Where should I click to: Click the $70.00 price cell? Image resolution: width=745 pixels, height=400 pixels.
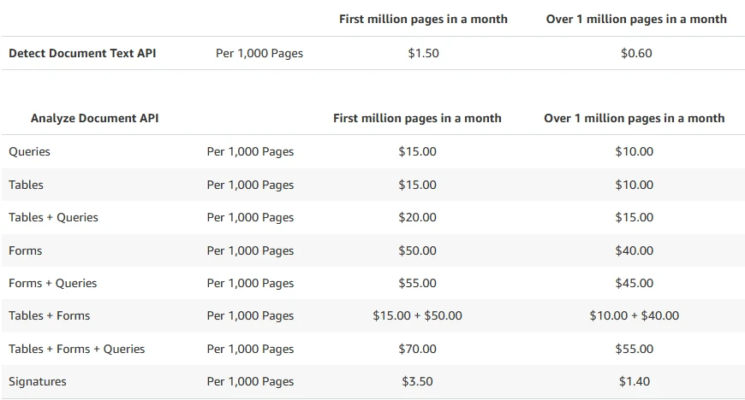click(417, 349)
